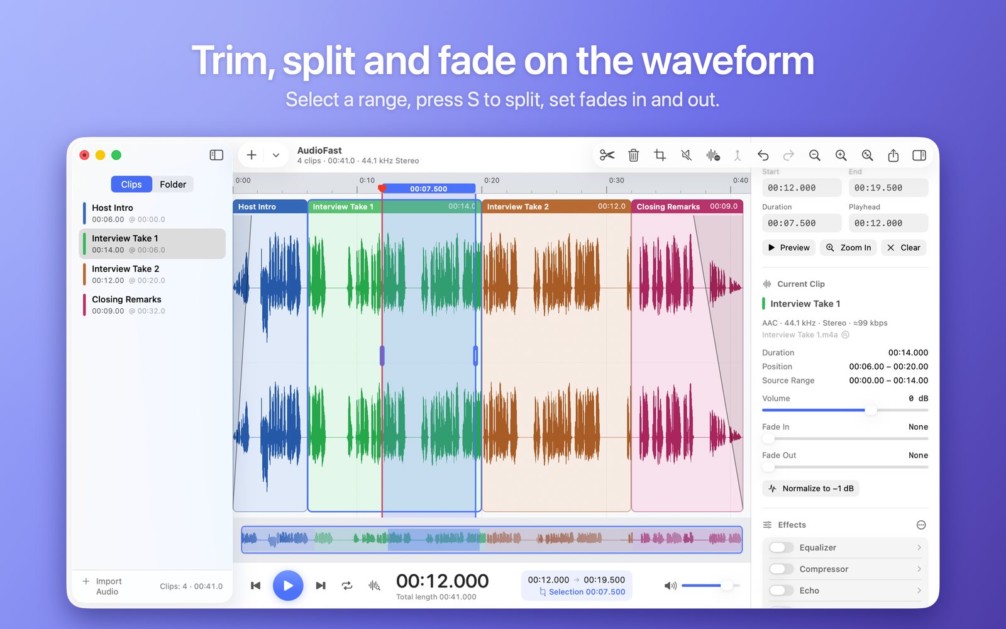The height and width of the screenshot is (629, 1006).
Task: Open the dropdown arrow beside add button
Action: point(275,155)
